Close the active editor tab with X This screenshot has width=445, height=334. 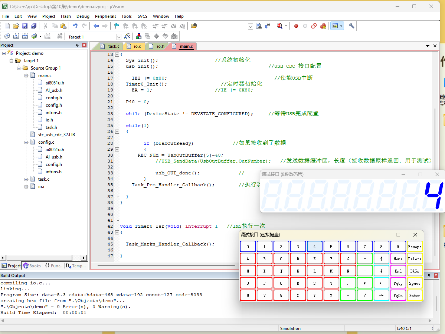[435, 46]
